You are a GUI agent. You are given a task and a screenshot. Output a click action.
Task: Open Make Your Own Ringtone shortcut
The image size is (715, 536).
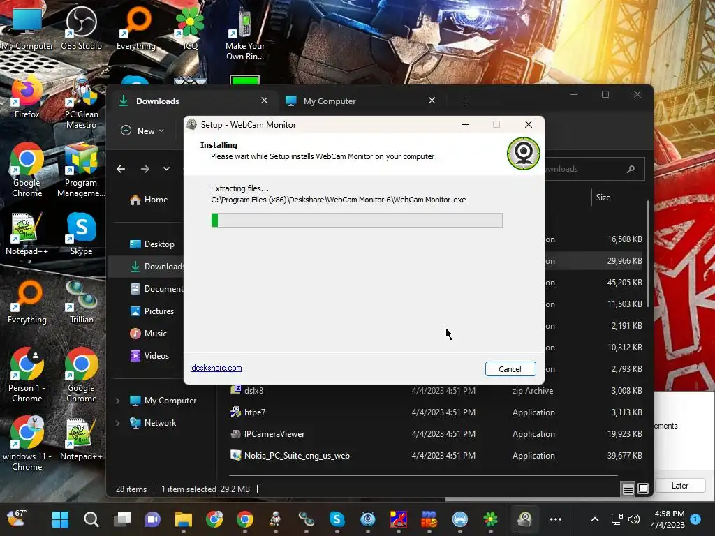(245, 34)
